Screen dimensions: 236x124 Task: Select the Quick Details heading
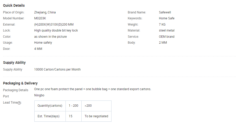click(x=14, y=5)
